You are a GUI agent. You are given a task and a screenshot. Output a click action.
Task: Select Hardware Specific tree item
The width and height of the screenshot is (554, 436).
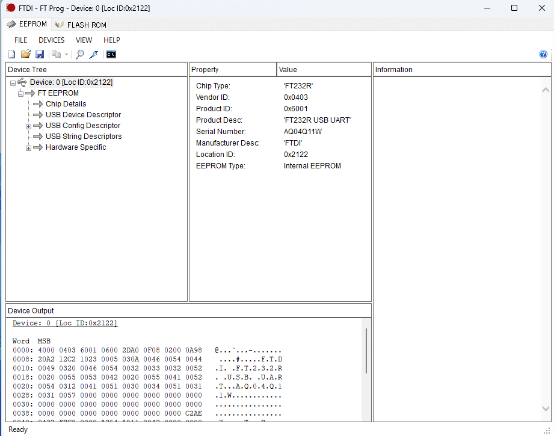[76, 147]
